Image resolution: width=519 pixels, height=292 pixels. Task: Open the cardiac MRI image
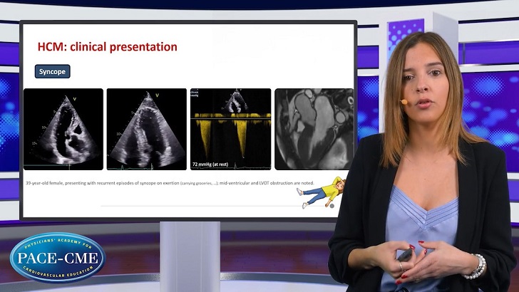click(x=314, y=129)
